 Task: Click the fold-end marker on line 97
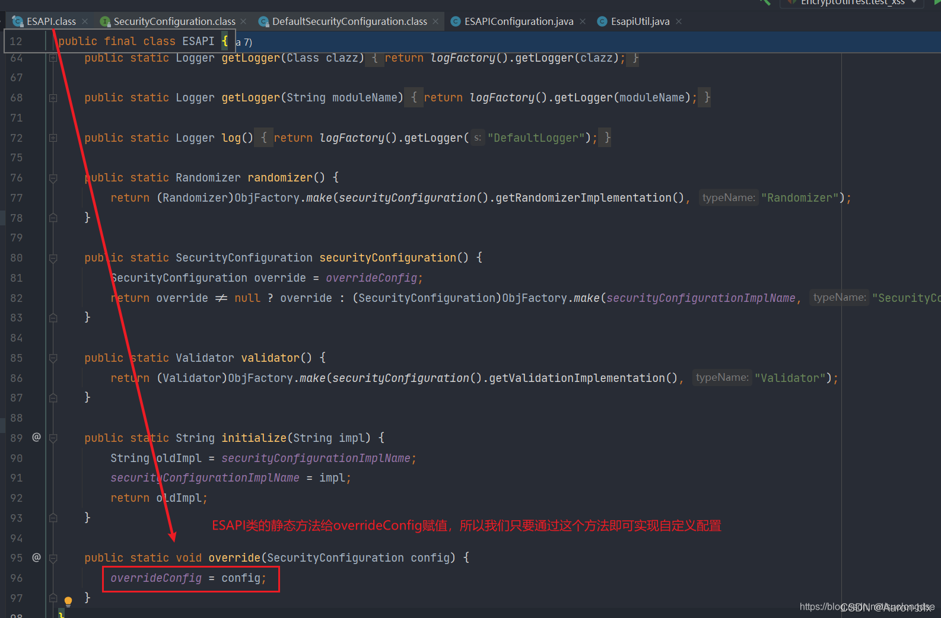pos(53,598)
